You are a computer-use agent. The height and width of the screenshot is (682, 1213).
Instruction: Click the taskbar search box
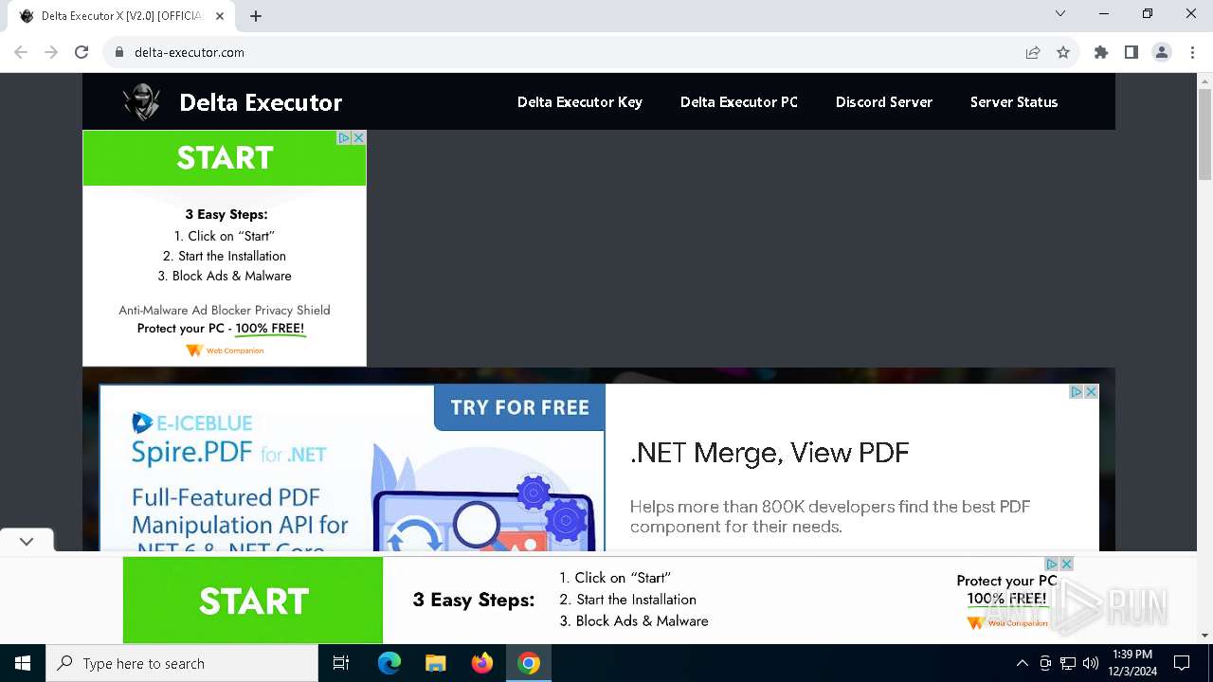[182, 663]
